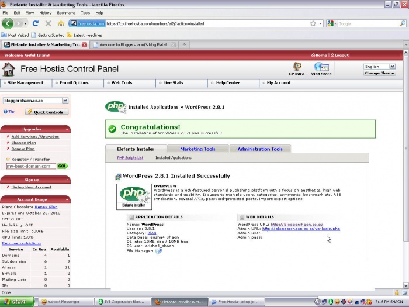Click the Quick Controls lightning button
This screenshot has height=307, width=409.
point(47,112)
